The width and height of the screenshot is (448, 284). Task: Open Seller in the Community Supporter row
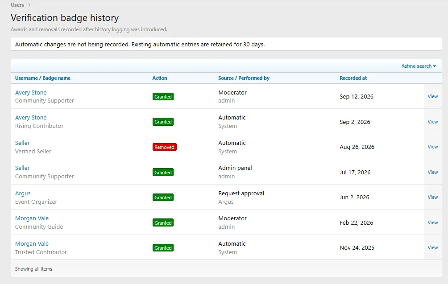click(x=22, y=168)
